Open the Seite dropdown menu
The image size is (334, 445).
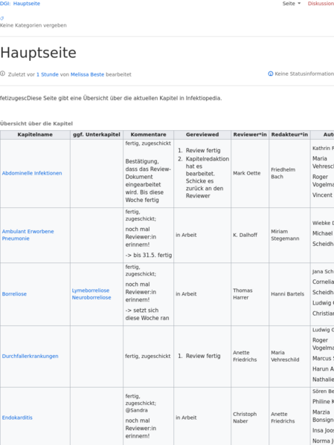pyautogui.click(x=291, y=4)
